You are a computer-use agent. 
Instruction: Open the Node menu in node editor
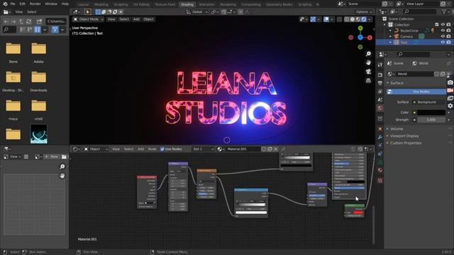click(x=152, y=149)
